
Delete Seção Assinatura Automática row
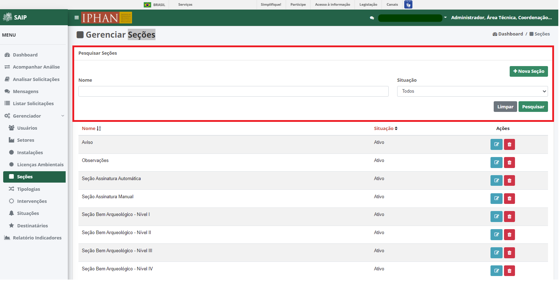coord(509,181)
